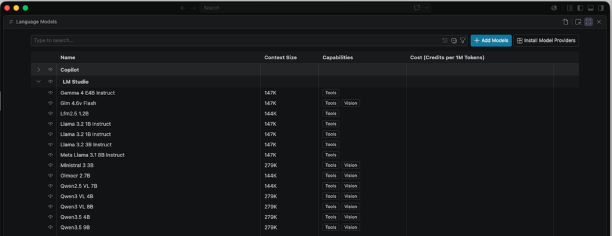Viewport: 612px width, 236px height.
Task: Click the Context Size column header
Action: coord(280,57)
